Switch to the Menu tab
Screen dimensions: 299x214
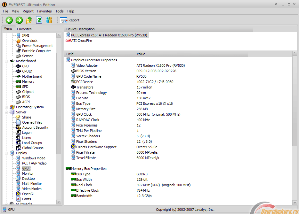click(8, 28)
